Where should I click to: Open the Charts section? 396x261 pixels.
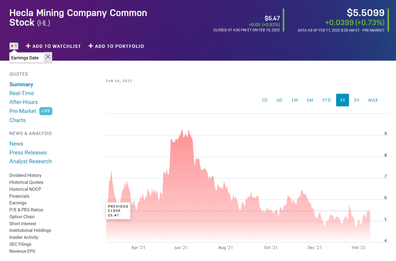point(17,120)
